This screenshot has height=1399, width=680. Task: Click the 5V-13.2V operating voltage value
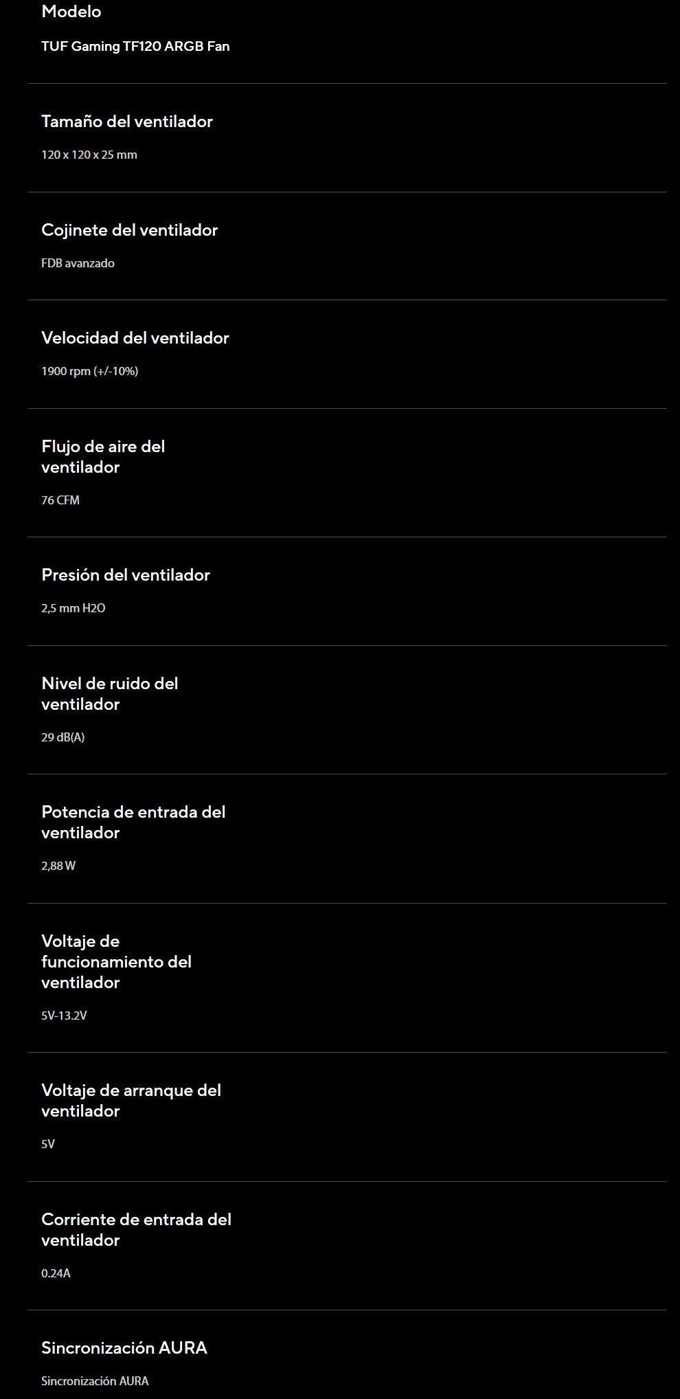coord(64,1016)
